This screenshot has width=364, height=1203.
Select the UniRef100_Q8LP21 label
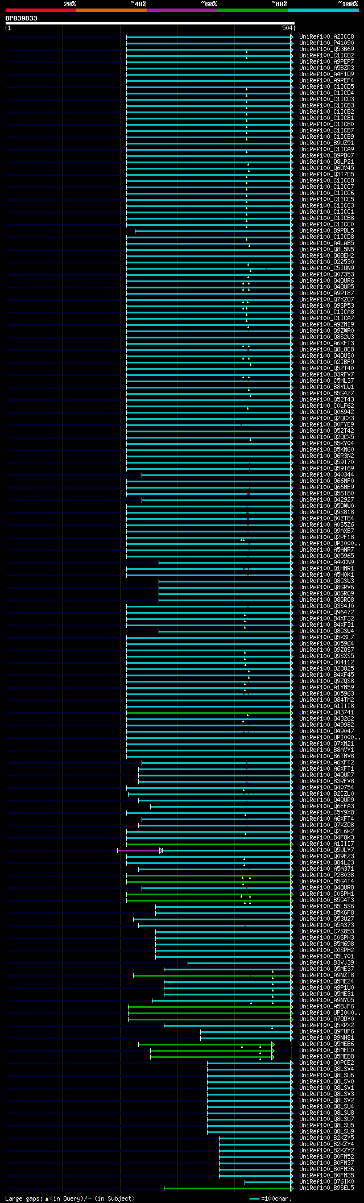(x=326, y=162)
